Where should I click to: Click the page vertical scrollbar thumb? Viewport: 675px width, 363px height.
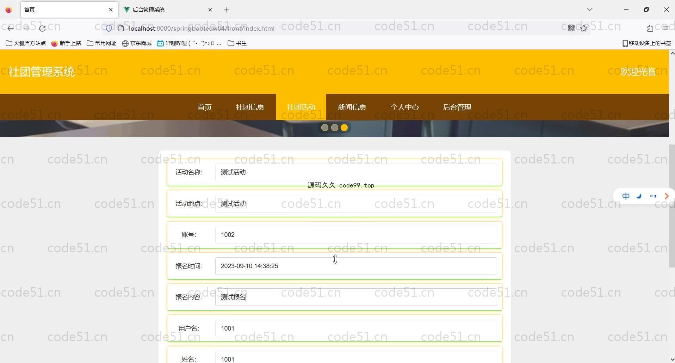pos(671,206)
